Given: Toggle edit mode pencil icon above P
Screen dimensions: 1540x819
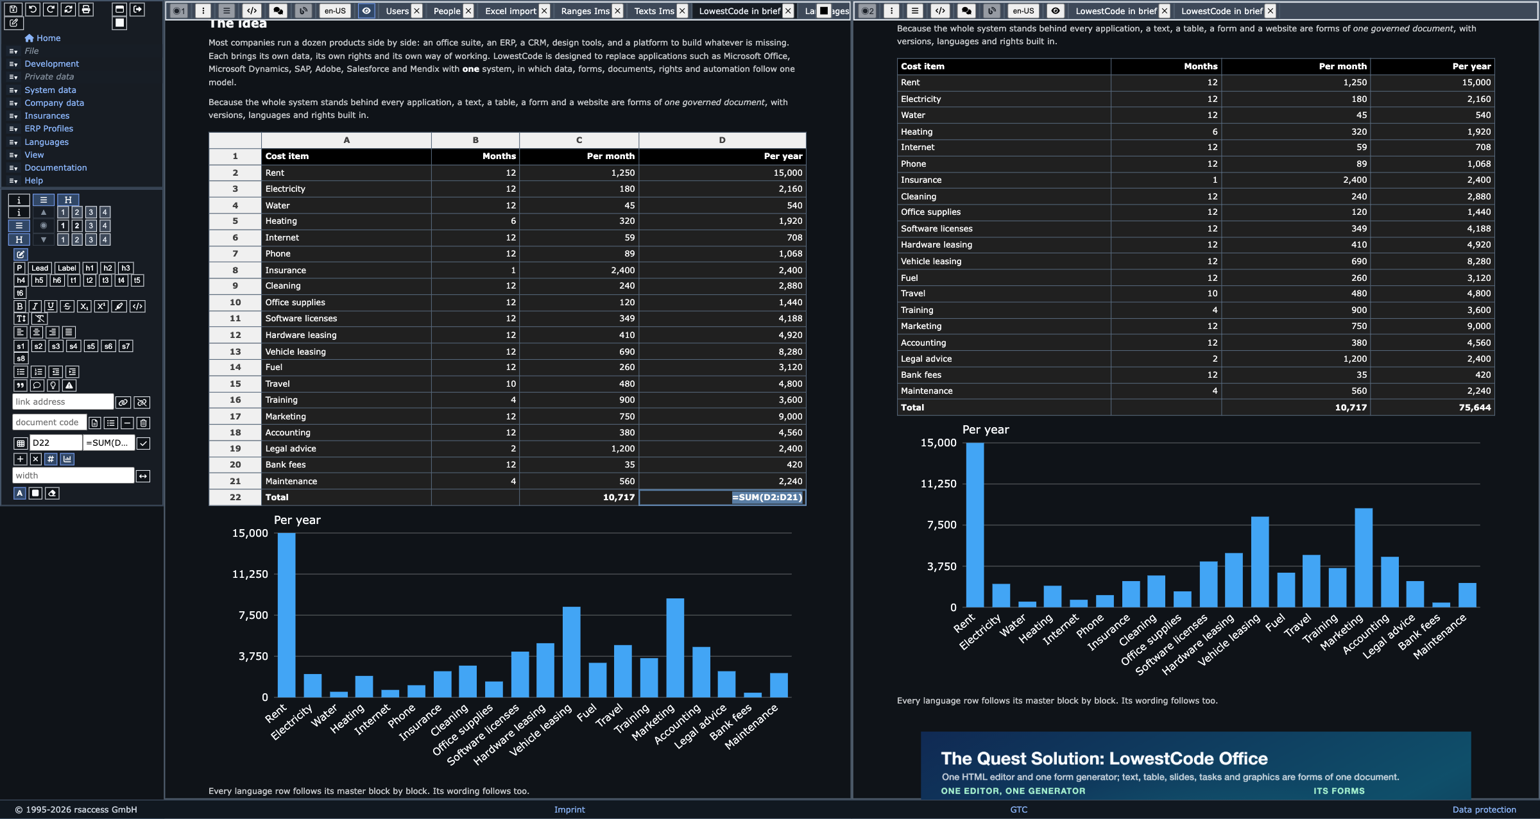Looking at the screenshot, I should coord(21,254).
